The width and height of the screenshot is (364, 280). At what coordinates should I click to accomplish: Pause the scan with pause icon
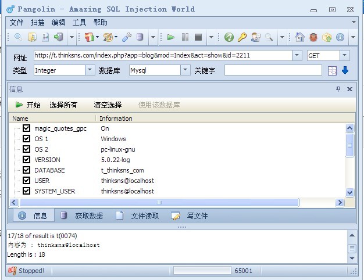click(185, 37)
